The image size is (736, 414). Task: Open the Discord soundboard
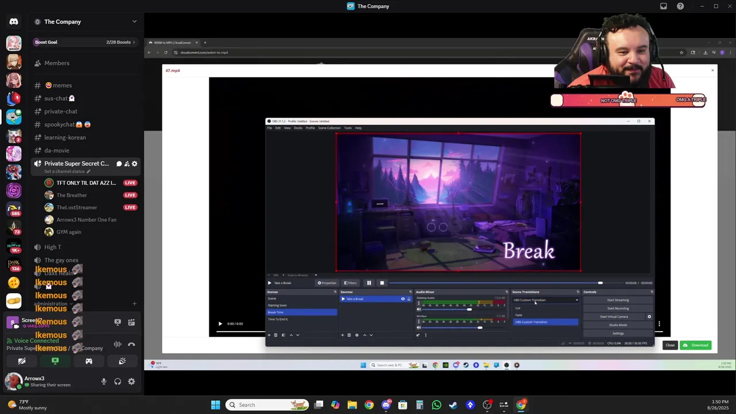122,361
